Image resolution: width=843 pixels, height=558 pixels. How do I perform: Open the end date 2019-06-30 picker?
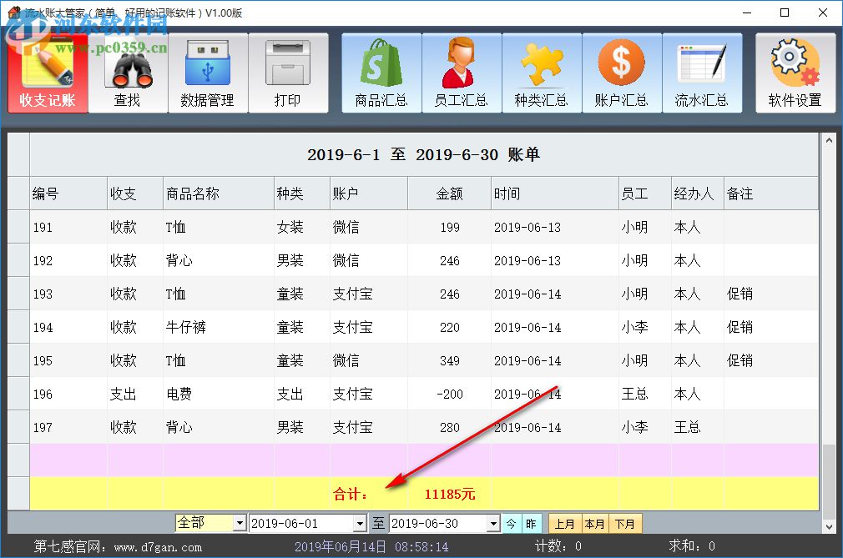(493, 523)
